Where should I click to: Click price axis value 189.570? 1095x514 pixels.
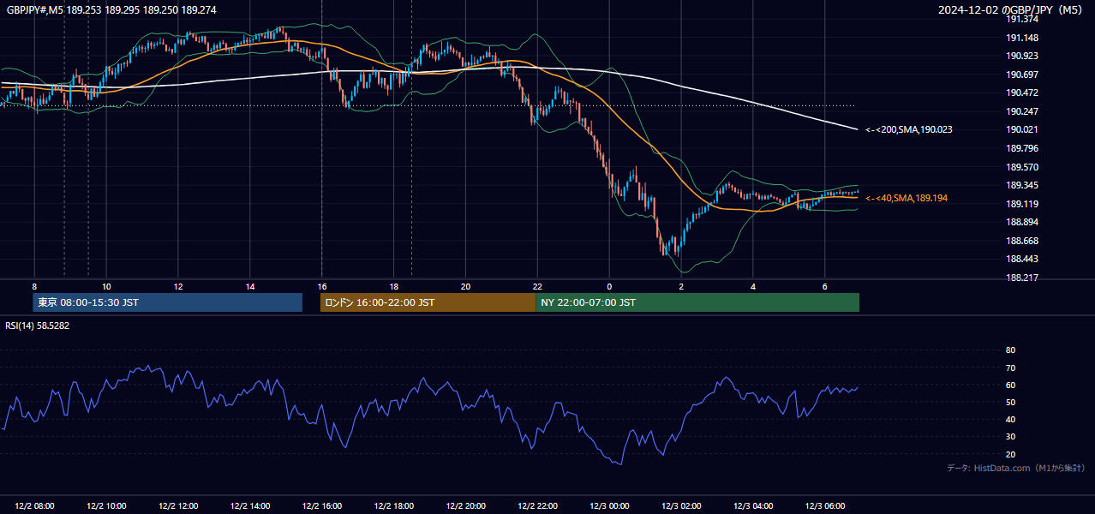click(1021, 167)
